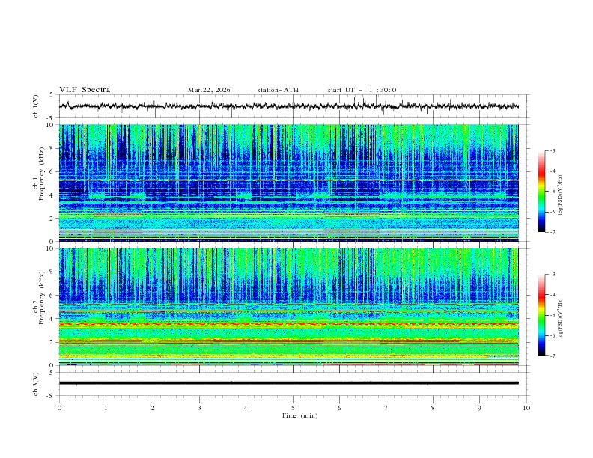Click the ch.2 frequency tick "6"
The width and height of the screenshot is (593, 458).
click(x=52, y=295)
